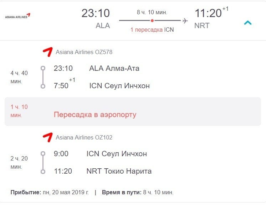Click the 23:10 departure time in header
266x211 pixels.
(x=96, y=13)
